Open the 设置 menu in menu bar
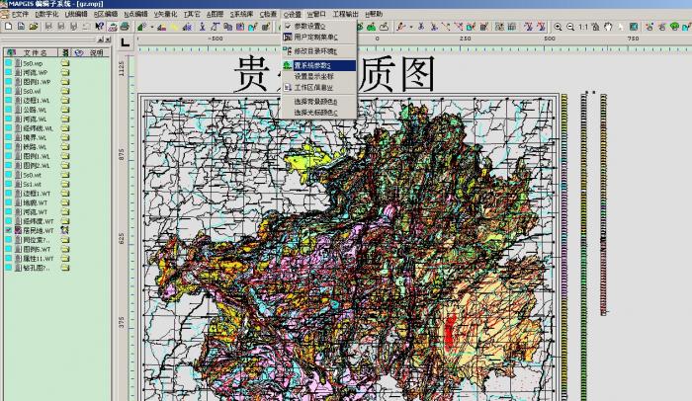 click(292, 14)
